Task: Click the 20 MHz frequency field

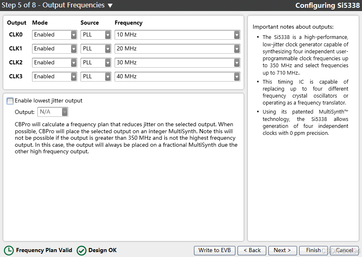Action: [x=178, y=49]
